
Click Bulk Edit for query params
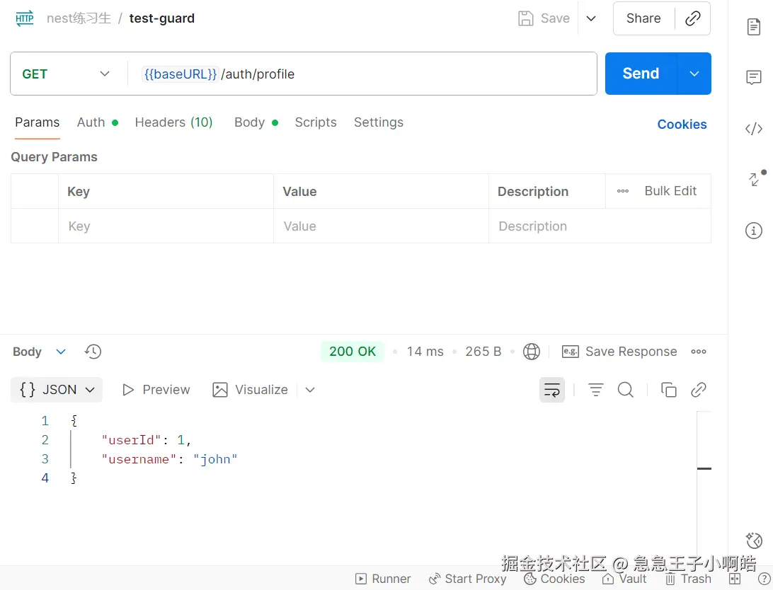pos(670,191)
